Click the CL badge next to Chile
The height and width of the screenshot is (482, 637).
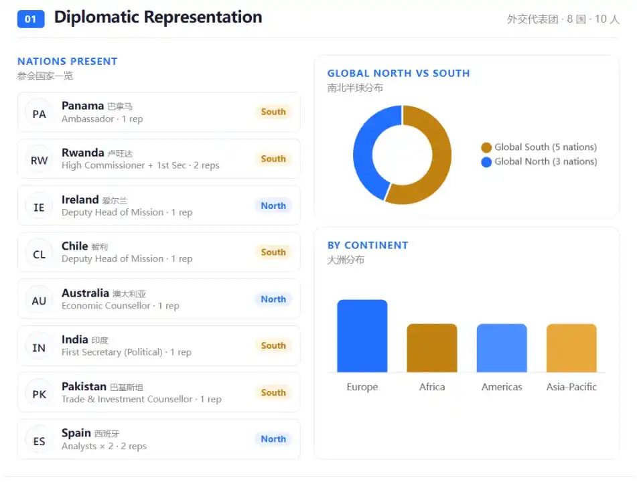coord(39,254)
